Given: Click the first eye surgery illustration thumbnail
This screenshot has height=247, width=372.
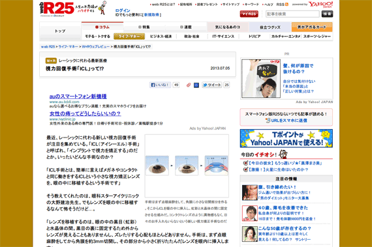Looking at the screenshot, I should click(157, 166).
